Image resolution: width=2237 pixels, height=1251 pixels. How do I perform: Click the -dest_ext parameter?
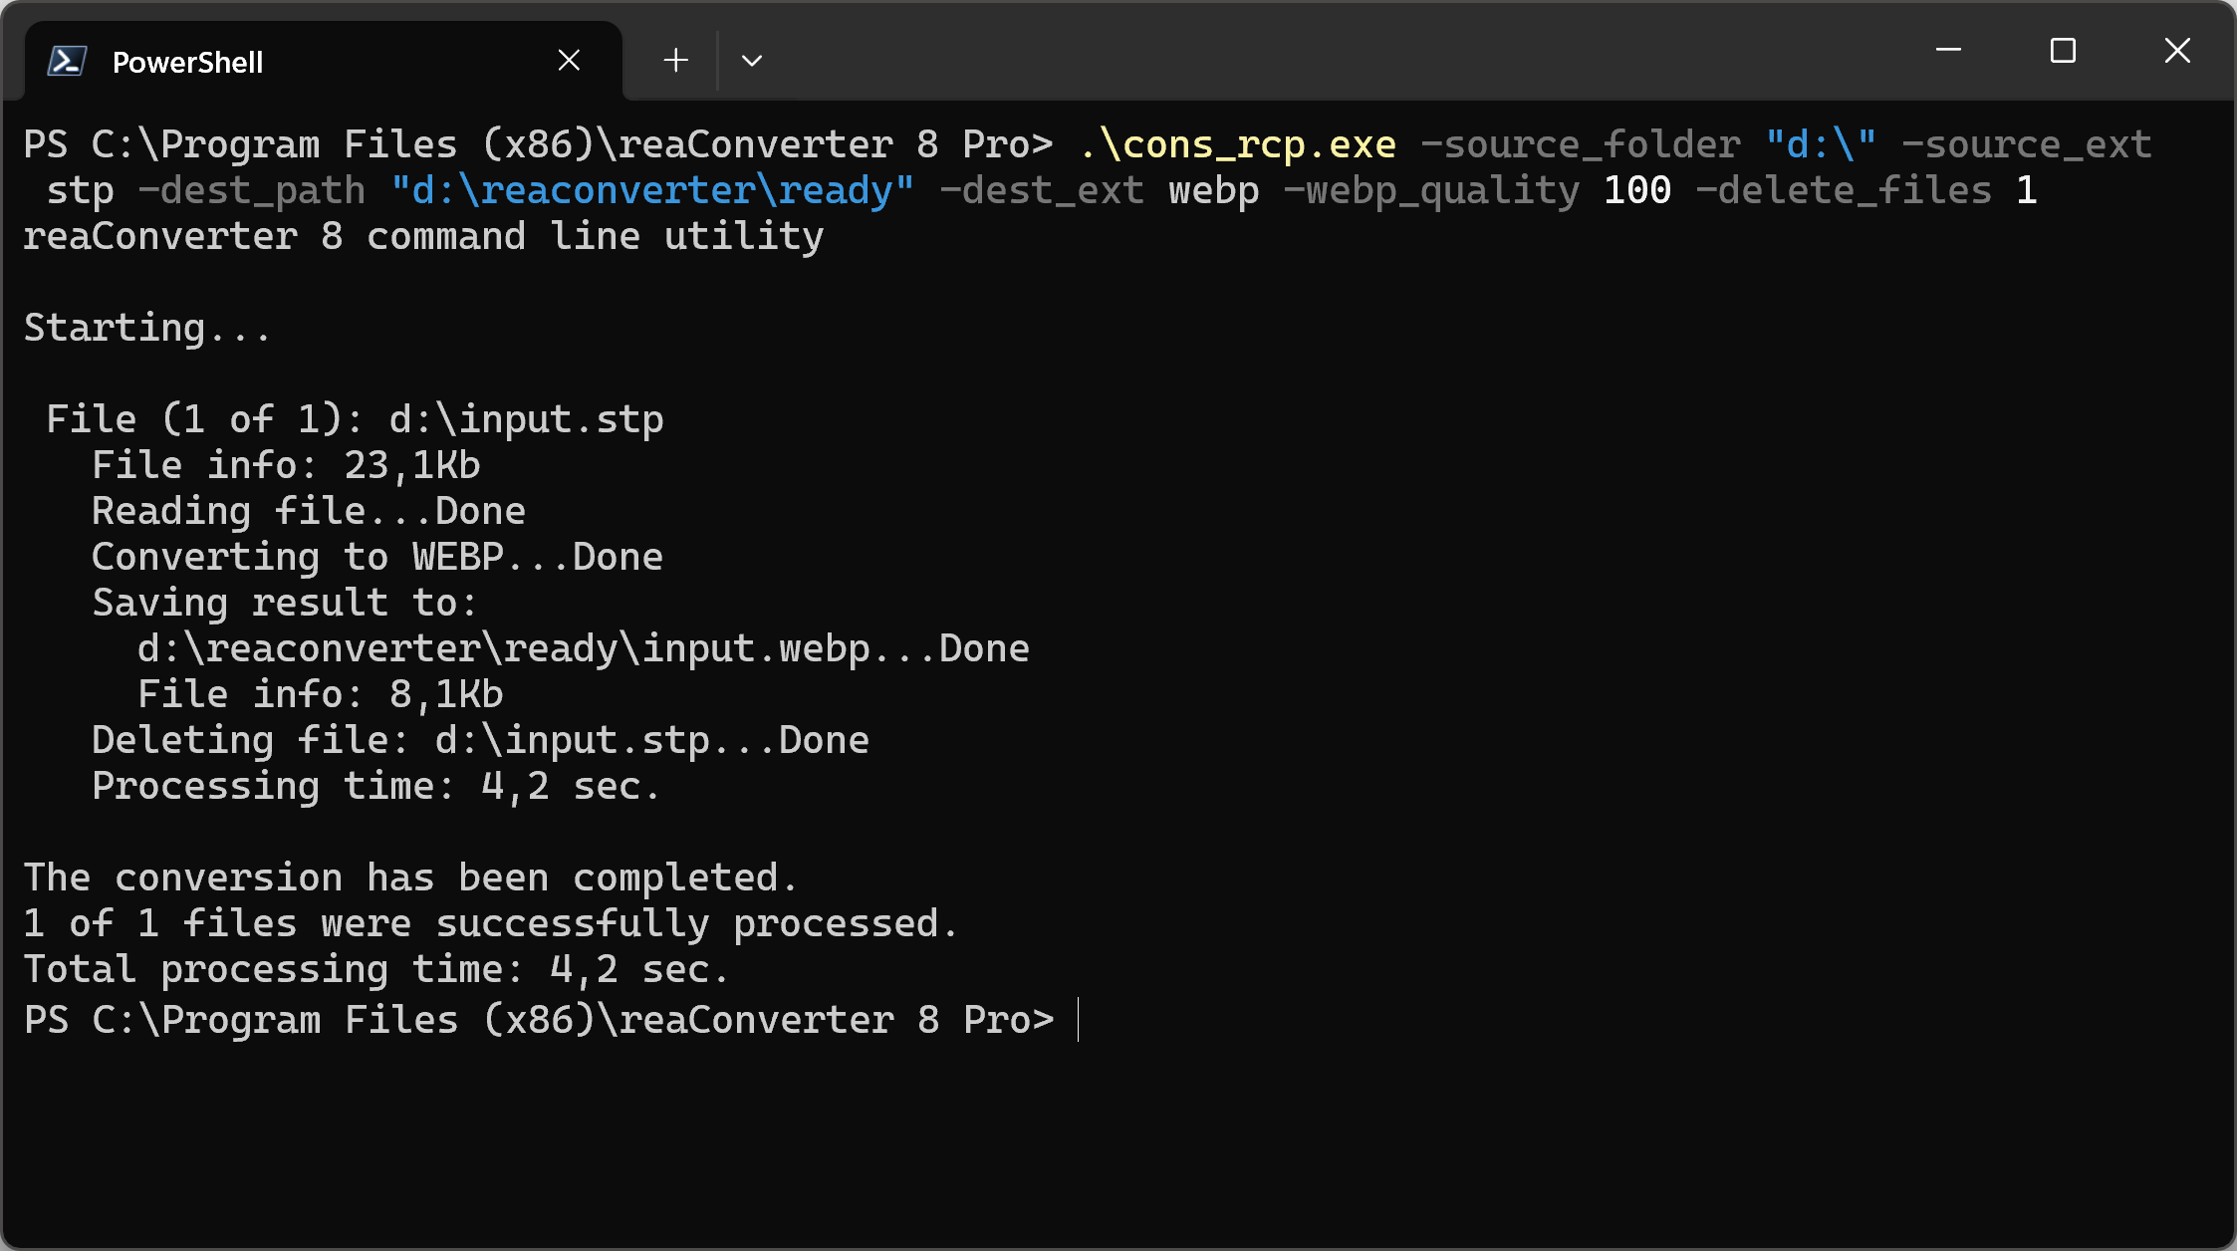point(1042,190)
